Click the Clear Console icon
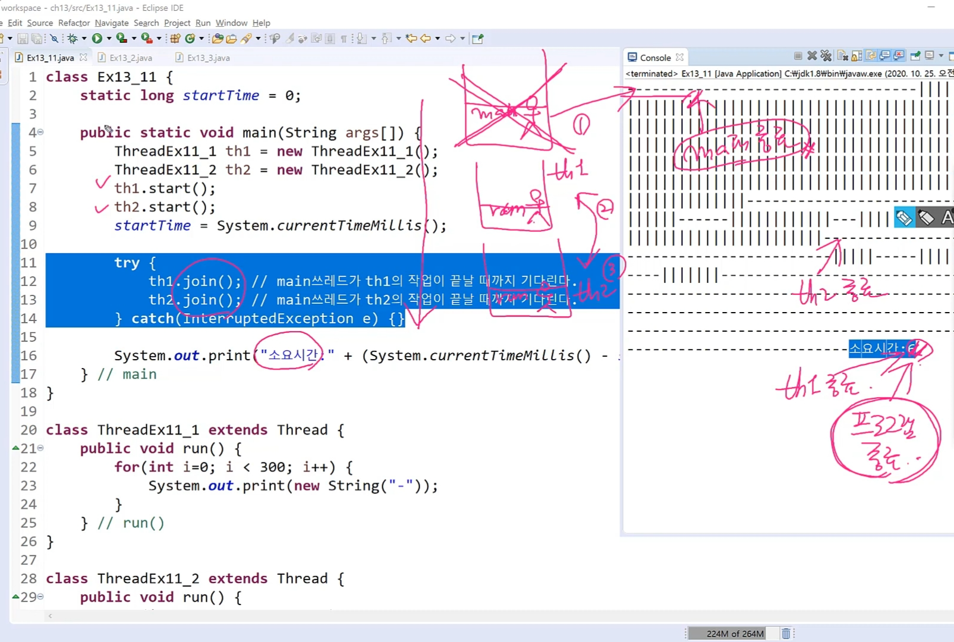The image size is (954, 642). (842, 56)
